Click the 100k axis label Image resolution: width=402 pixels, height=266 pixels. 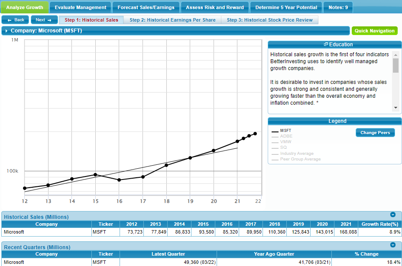pyautogui.click(x=12, y=171)
